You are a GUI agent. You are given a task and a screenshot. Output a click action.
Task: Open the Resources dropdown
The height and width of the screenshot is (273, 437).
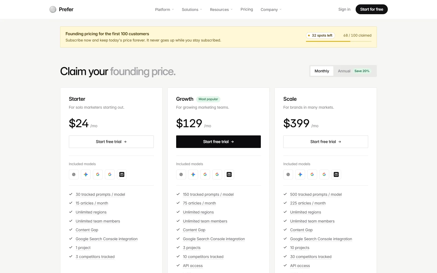(221, 10)
